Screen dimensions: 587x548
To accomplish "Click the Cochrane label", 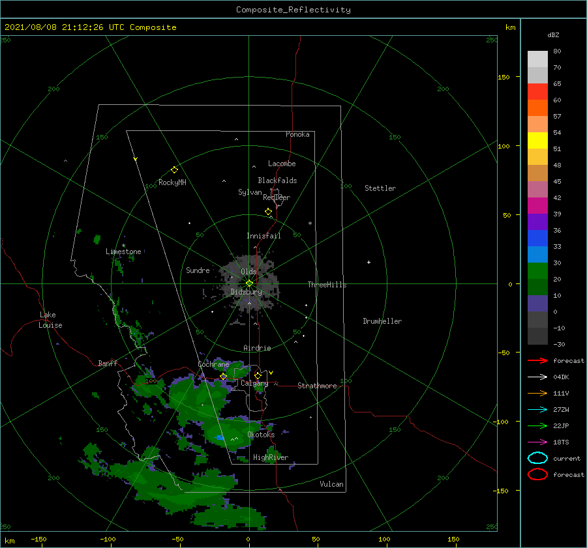I will pyautogui.click(x=213, y=364).
